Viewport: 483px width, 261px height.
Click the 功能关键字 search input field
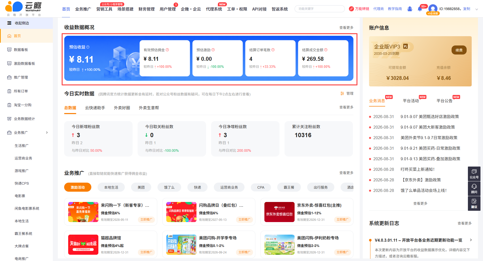[319, 9]
